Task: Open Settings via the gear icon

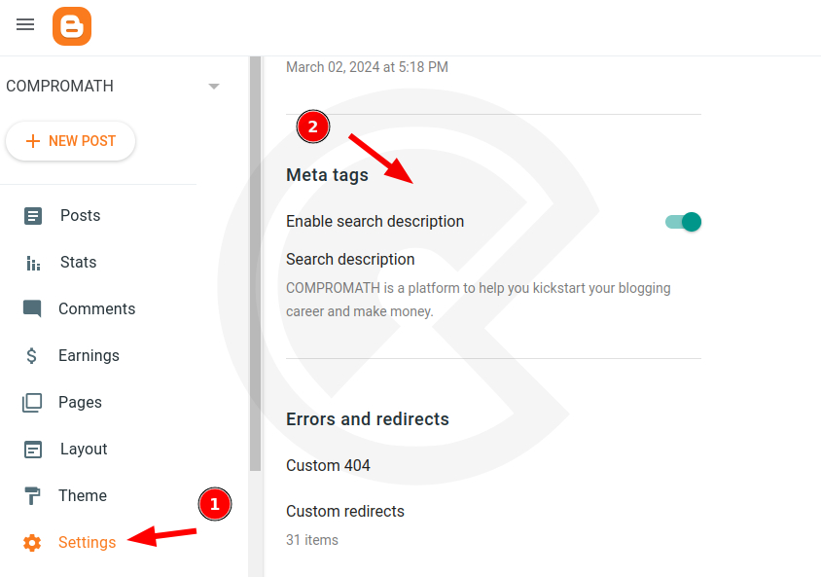Action: 32,542
